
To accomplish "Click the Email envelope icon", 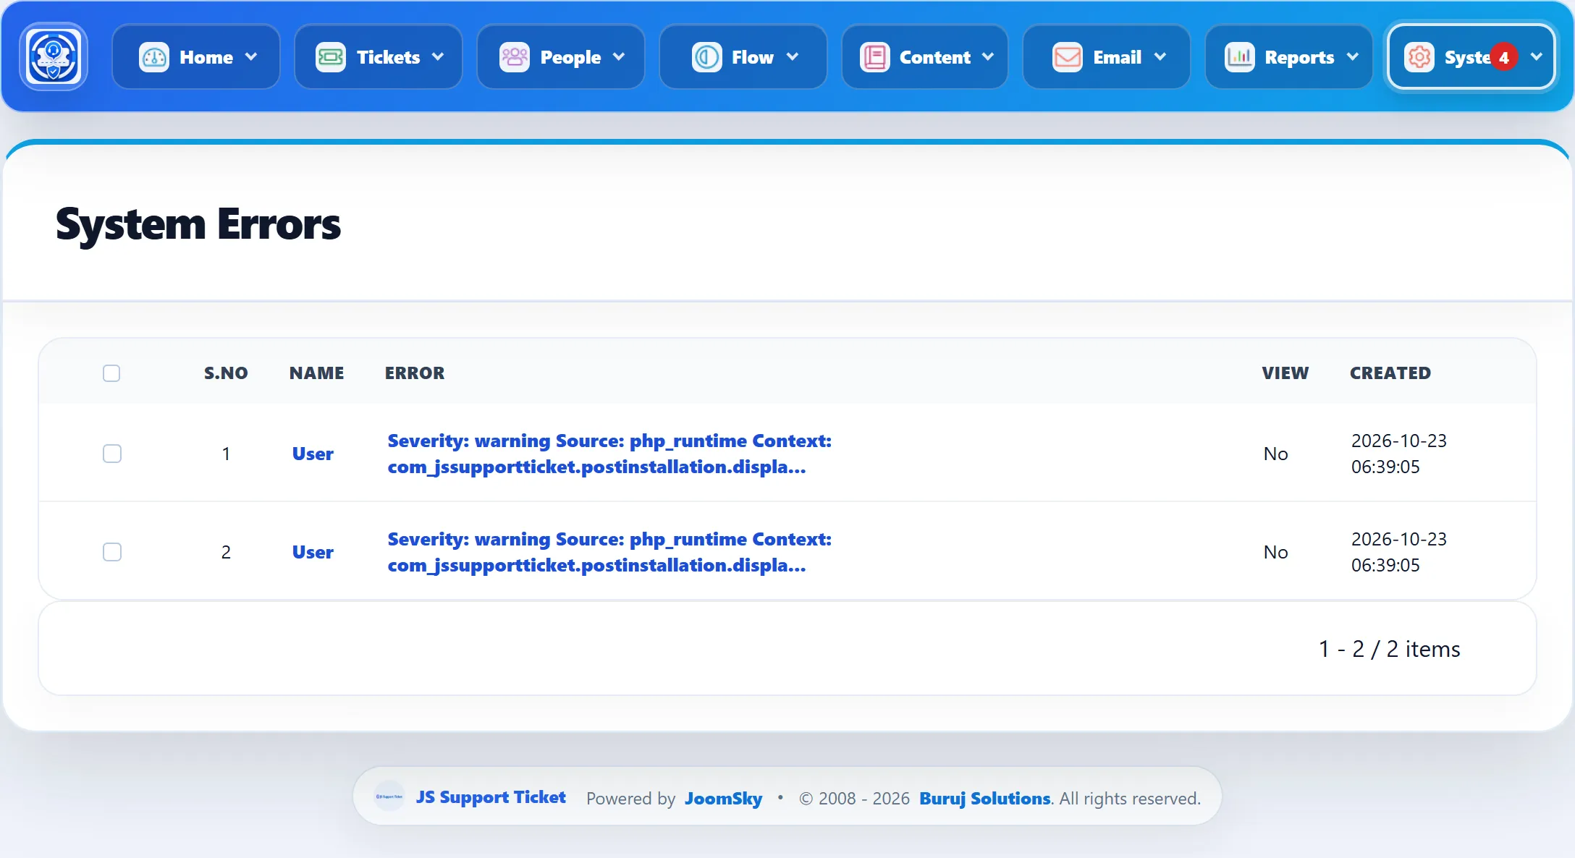I will pyautogui.click(x=1068, y=57).
